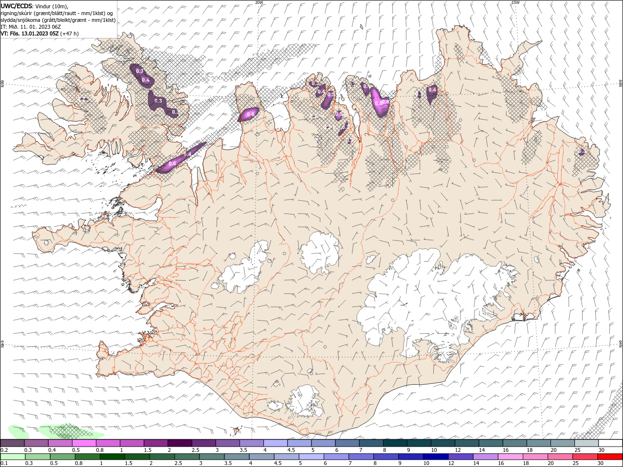Image resolution: width=623 pixels, height=467 pixels.
Task: Click the '0.1' label under the rain legend
Action: coord(4,464)
